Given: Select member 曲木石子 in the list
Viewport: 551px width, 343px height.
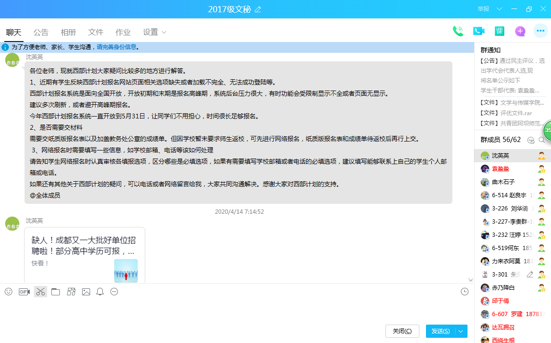Looking at the screenshot, I should tap(503, 182).
